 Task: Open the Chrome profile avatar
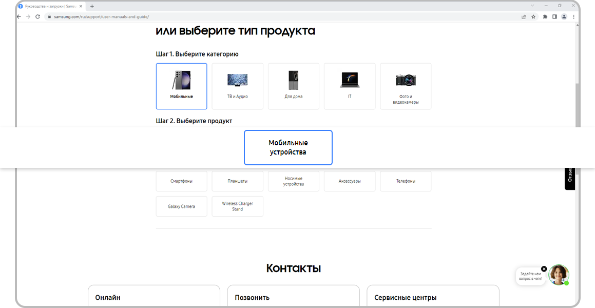(x=564, y=17)
